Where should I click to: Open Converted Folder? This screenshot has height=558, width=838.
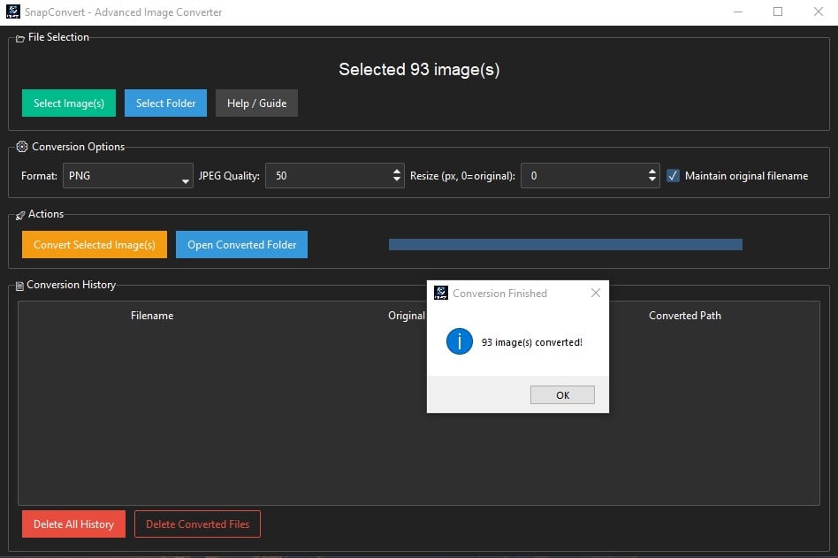click(241, 245)
